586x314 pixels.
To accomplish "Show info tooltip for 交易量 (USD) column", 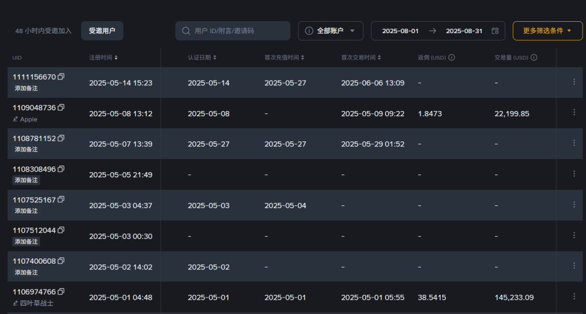I will click(534, 58).
